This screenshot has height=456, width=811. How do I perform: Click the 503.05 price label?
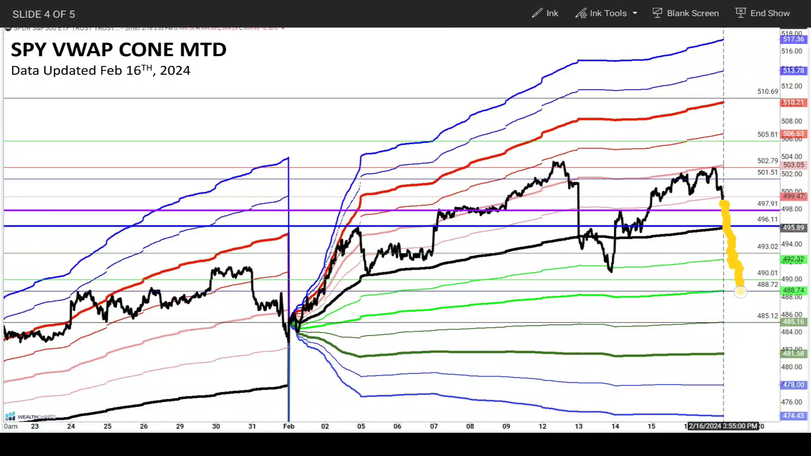pyautogui.click(x=793, y=165)
